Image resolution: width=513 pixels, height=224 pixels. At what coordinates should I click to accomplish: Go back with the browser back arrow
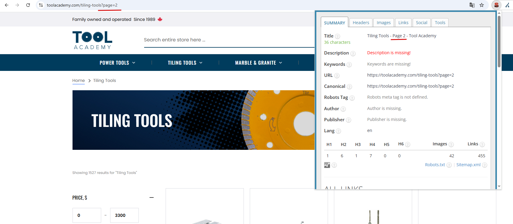coord(7,5)
